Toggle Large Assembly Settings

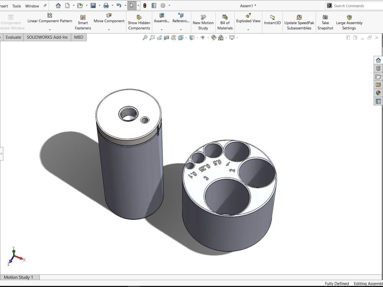[349, 22]
